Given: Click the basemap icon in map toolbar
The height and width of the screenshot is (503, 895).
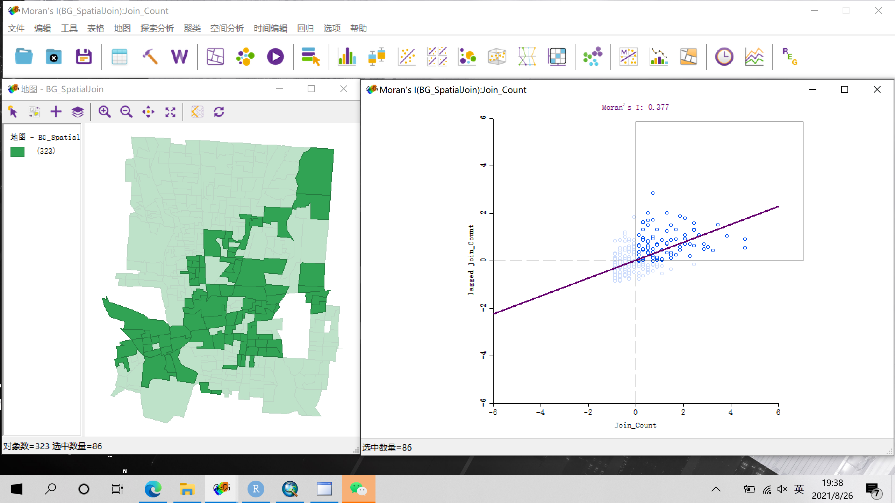Looking at the screenshot, I should coord(197,112).
